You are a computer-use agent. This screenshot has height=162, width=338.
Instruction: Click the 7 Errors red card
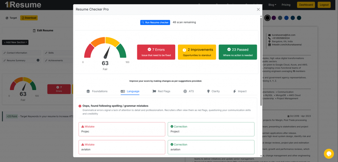click(x=156, y=52)
